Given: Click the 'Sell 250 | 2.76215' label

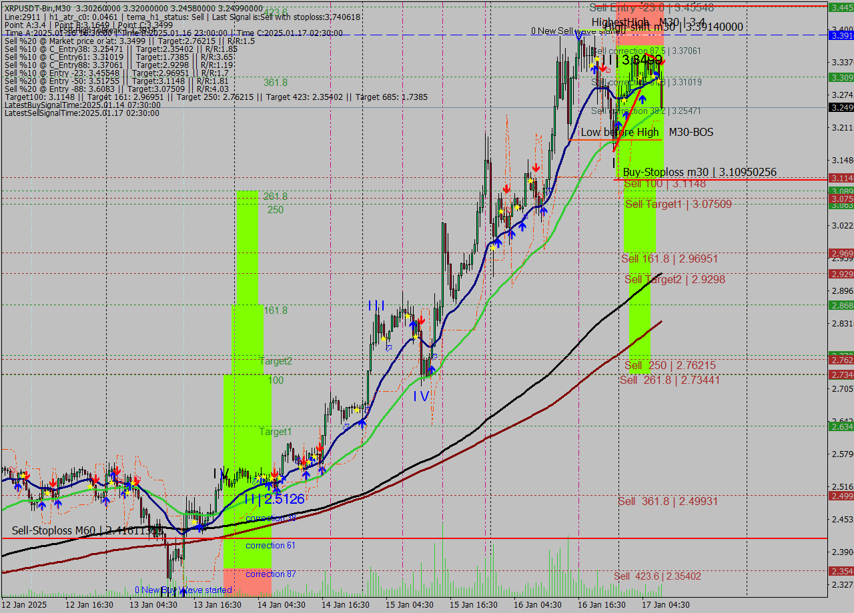Looking at the screenshot, I should click(x=671, y=365).
